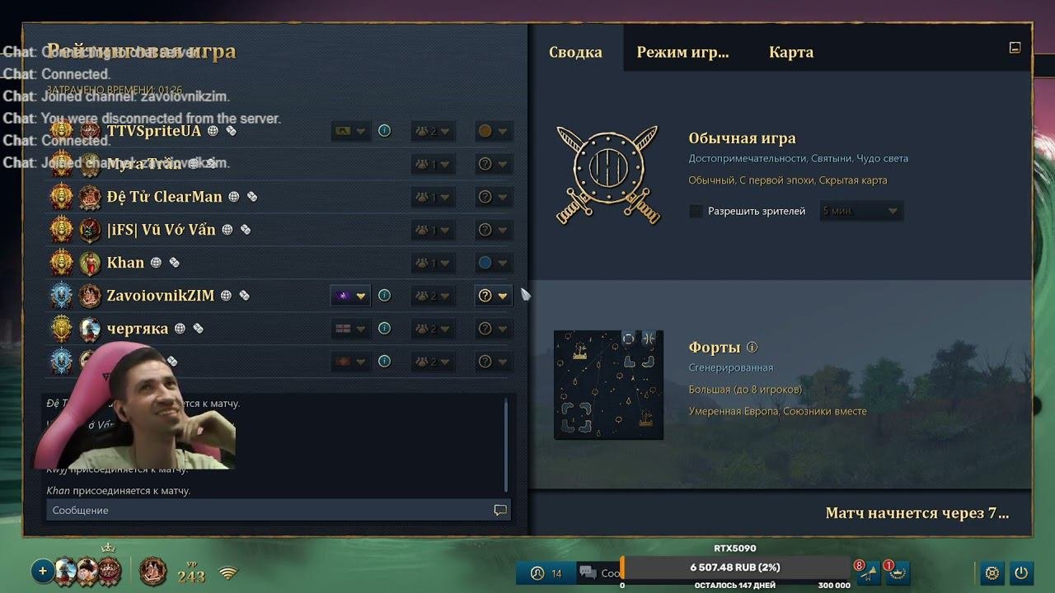The width and height of the screenshot is (1055, 593).
Task: Switch to the Режим игр... tab
Action: 682,52
